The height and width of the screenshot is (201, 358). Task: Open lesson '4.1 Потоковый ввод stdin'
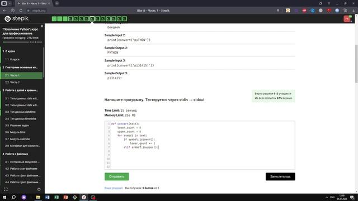(22, 162)
